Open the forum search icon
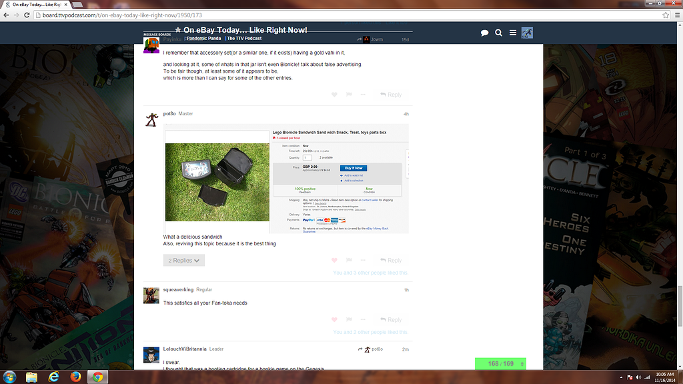Screen dimensions: 683x384 (x=498, y=32)
